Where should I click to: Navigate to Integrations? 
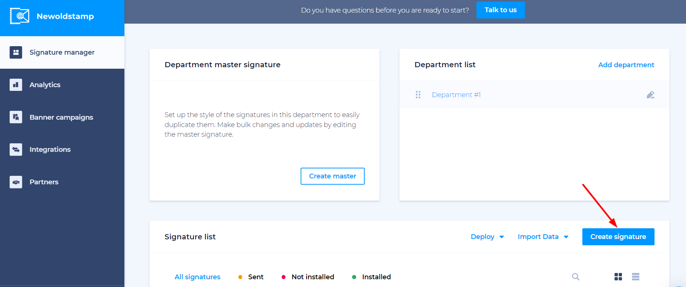(62, 150)
